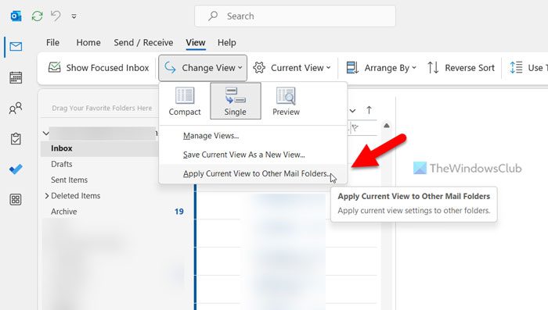Select the Sent Items folder
Screen dimensions: 548x310
pos(69,180)
